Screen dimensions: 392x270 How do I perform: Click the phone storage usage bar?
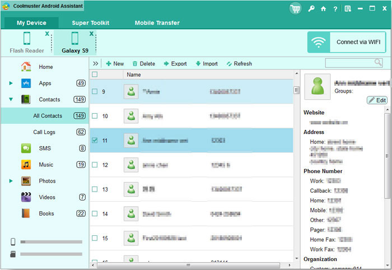point(52,242)
